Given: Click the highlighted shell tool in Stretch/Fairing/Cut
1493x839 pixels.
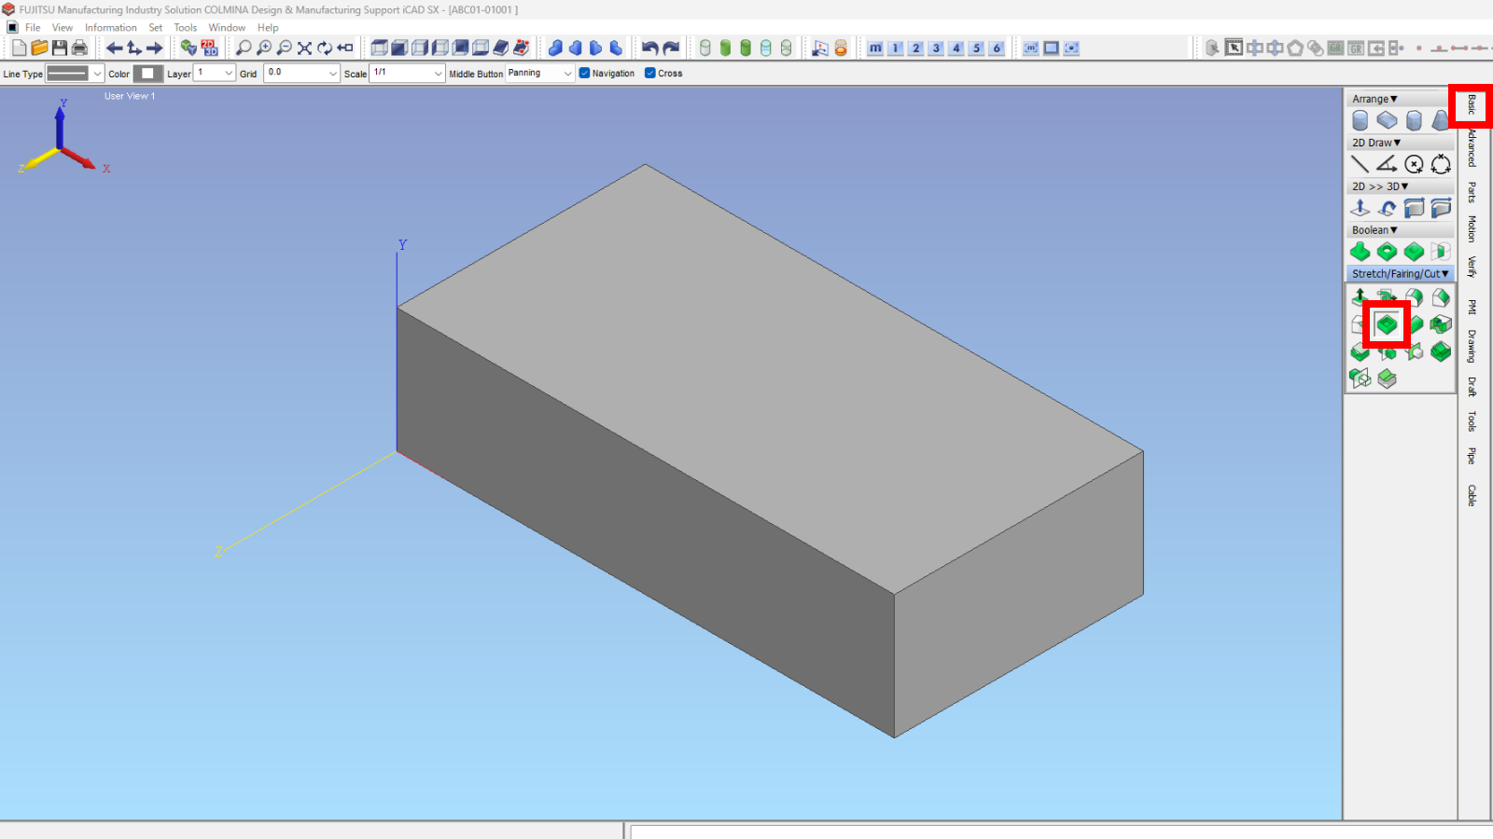Looking at the screenshot, I should click(1387, 324).
